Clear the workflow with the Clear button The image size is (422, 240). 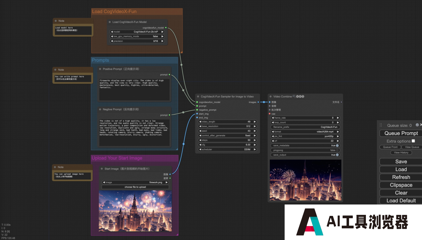tap(401, 193)
